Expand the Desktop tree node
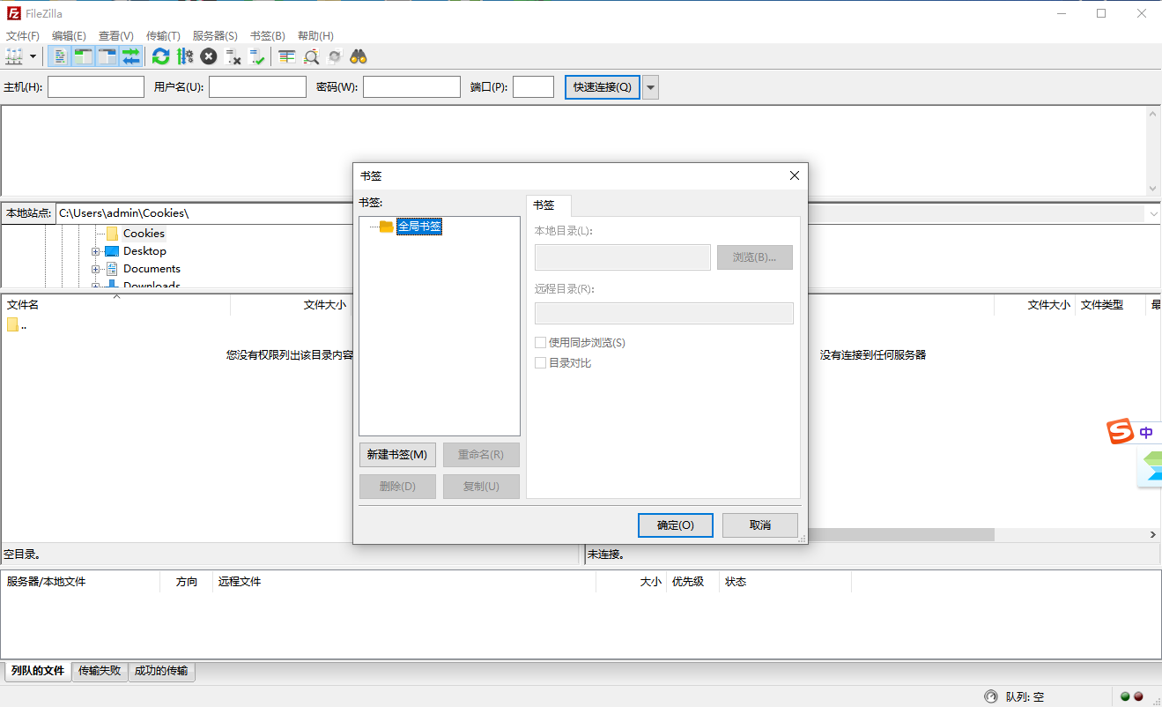1162x707 pixels. pos(96,250)
